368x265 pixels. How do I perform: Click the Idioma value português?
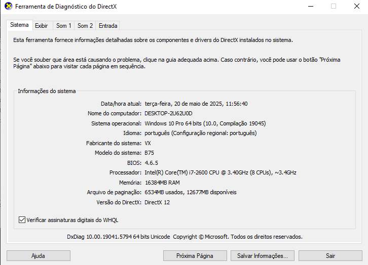tap(201, 133)
